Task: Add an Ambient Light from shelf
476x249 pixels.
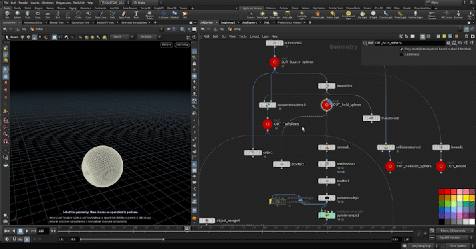Action: click(416, 15)
